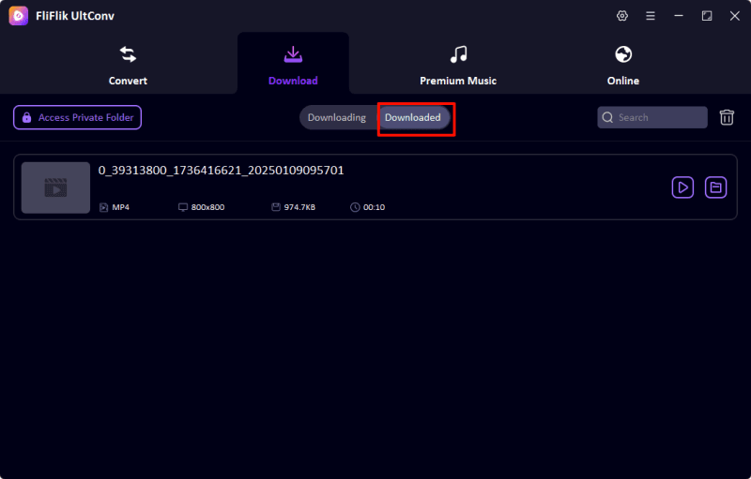Open the settings gear icon
Image resolution: width=751 pixels, height=479 pixels.
tap(621, 16)
